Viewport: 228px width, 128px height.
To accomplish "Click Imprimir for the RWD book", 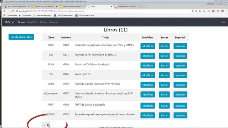I will [180, 46].
